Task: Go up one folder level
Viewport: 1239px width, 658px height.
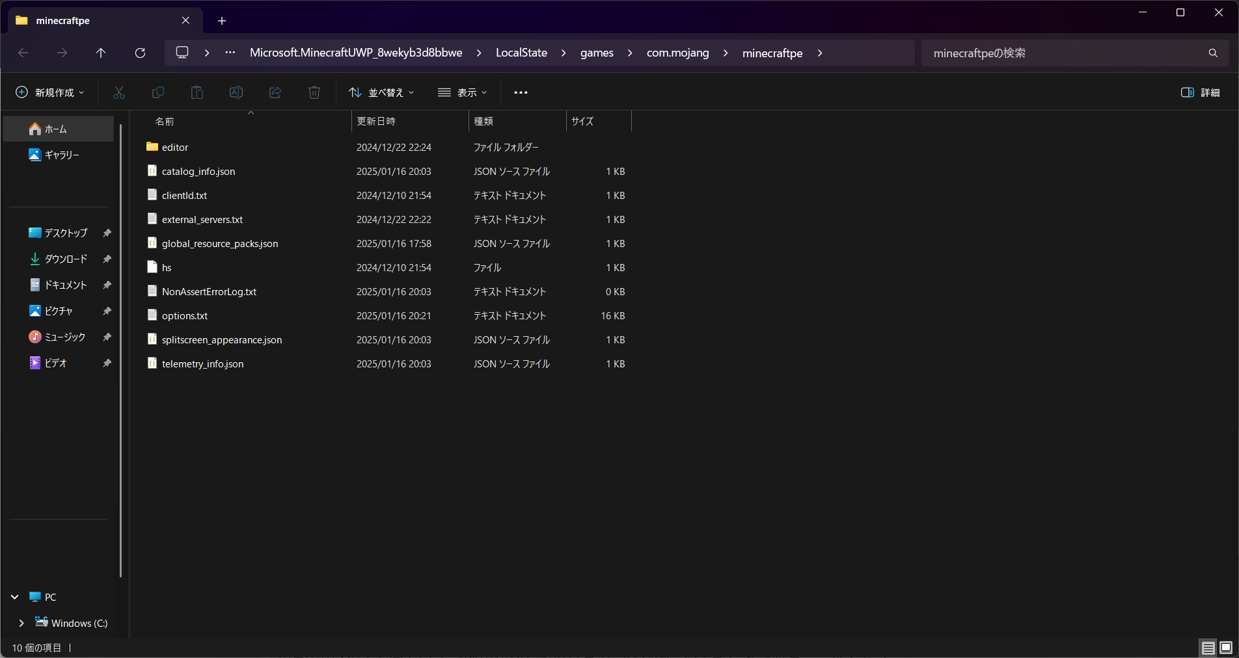Action: (101, 53)
